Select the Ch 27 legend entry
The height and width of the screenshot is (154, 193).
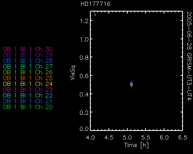[28, 67]
